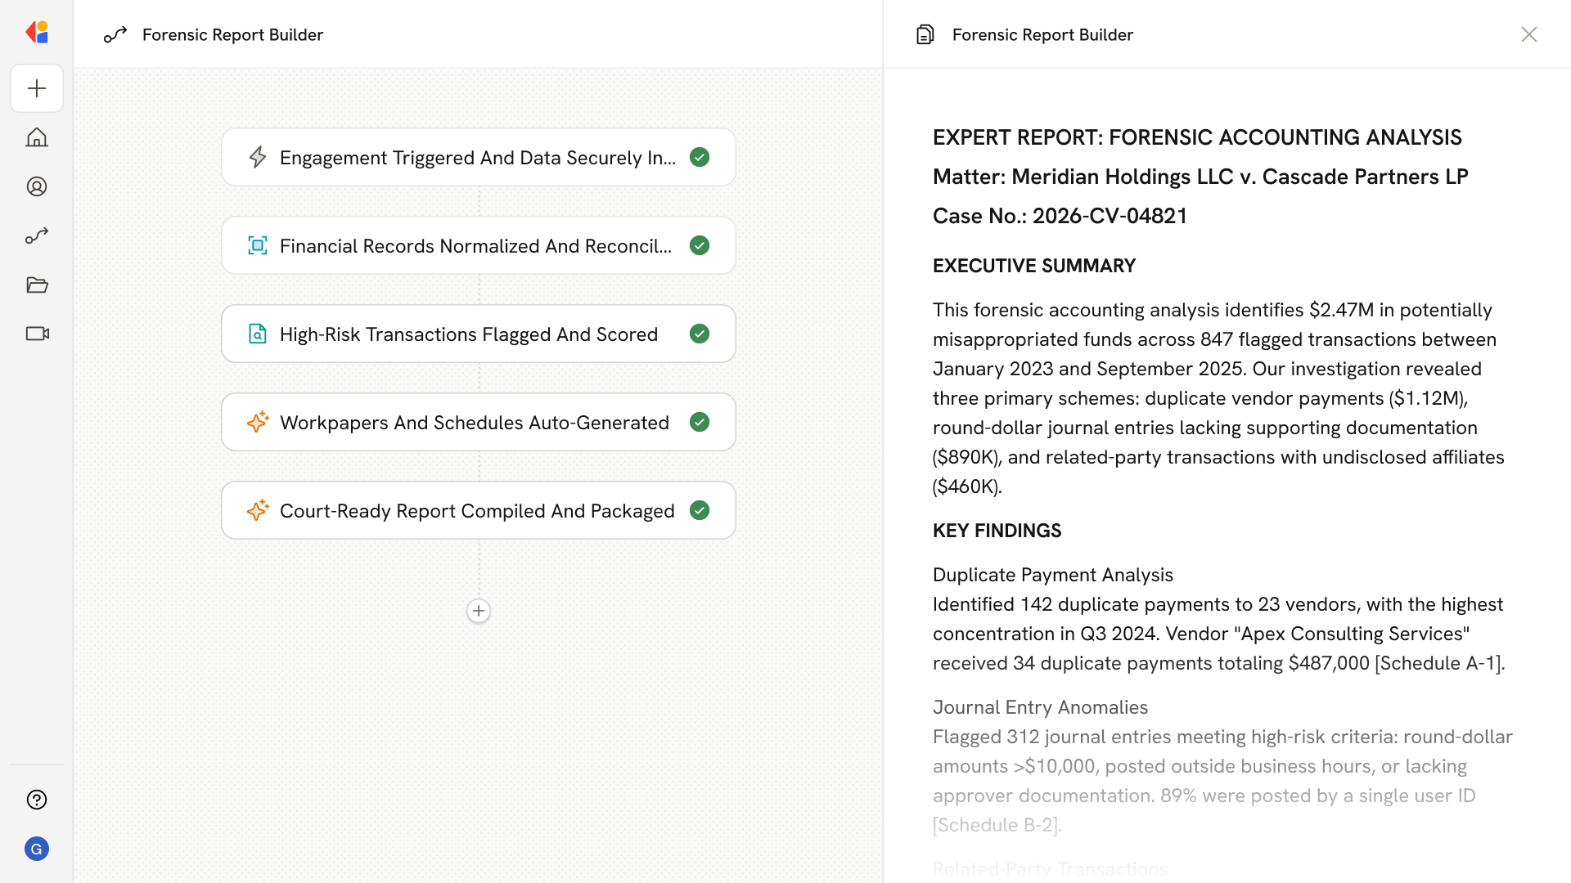This screenshot has width=1571, height=883.
Task: Click the plus button in the sidebar
Action: click(37, 88)
